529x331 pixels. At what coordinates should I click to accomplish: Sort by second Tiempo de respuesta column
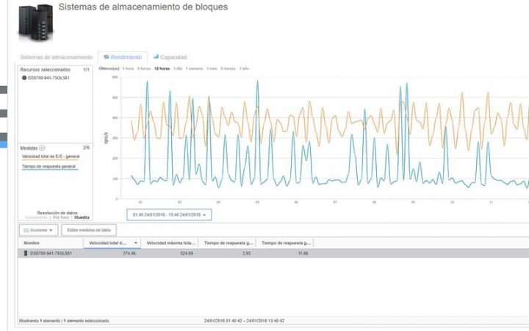[285, 243]
